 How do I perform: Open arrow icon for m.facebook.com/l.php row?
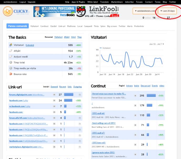54,106
